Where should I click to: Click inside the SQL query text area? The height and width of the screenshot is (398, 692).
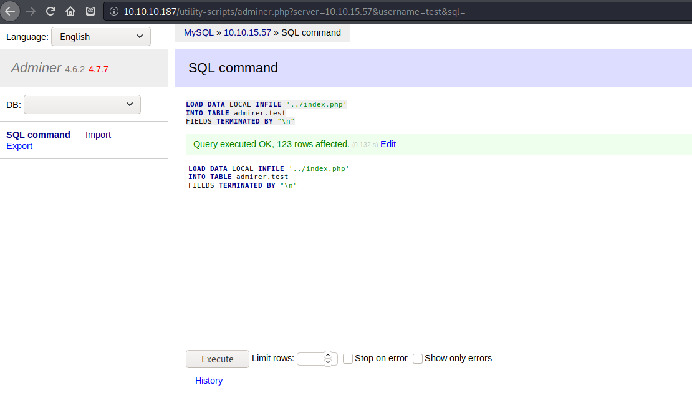pyautogui.click(x=436, y=262)
